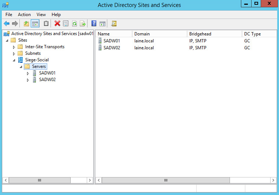Click SADW02 server icon in list
The height and width of the screenshot is (195, 279).
[x=100, y=47]
